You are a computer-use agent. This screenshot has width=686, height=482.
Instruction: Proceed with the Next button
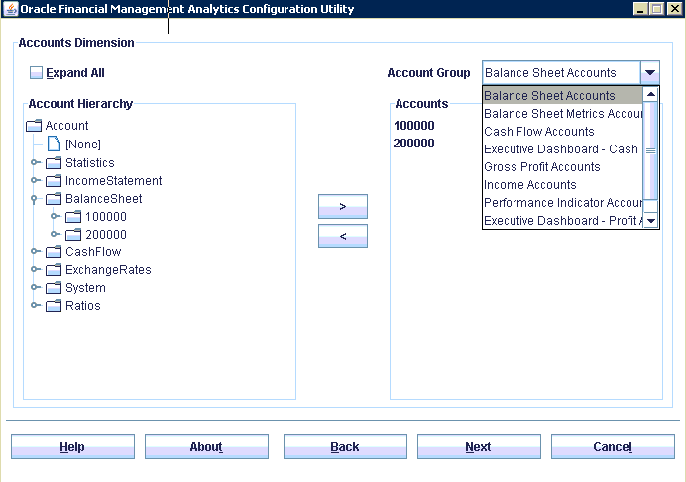pyautogui.click(x=479, y=447)
